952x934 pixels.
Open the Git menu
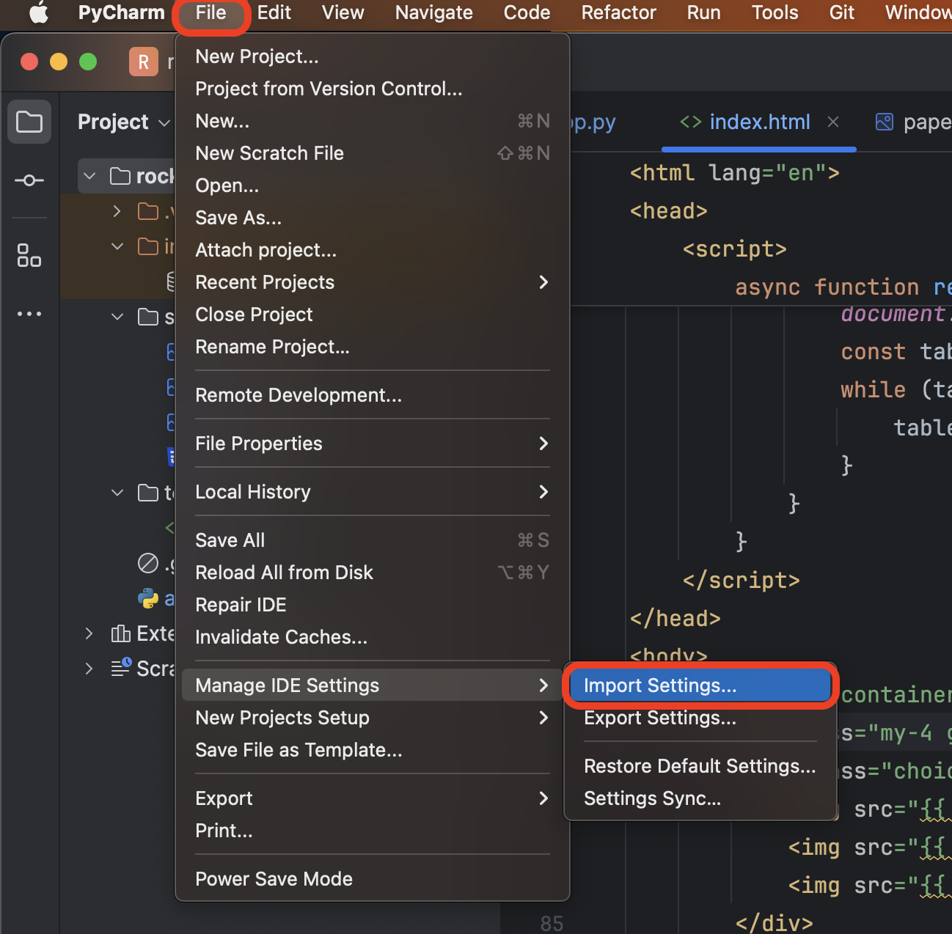pos(841,12)
